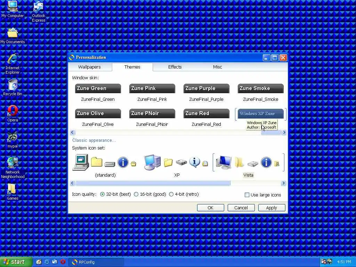The width and height of the screenshot is (356, 267).
Task: Select the Recycle Bin icon
Action: (13, 88)
